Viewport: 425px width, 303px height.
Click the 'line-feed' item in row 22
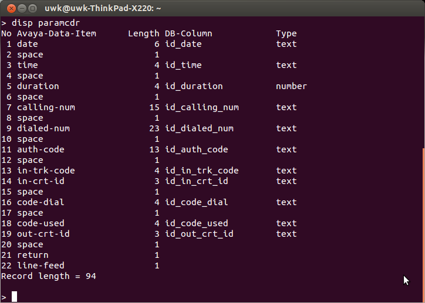click(x=41, y=265)
